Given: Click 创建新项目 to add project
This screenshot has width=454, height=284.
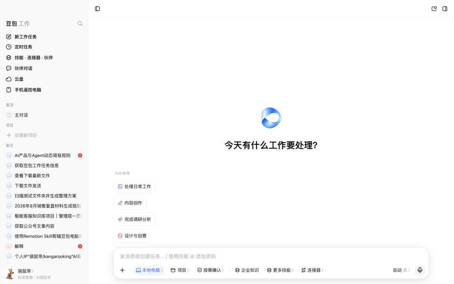Looking at the screenshot, I should click(x=44, y=135).
